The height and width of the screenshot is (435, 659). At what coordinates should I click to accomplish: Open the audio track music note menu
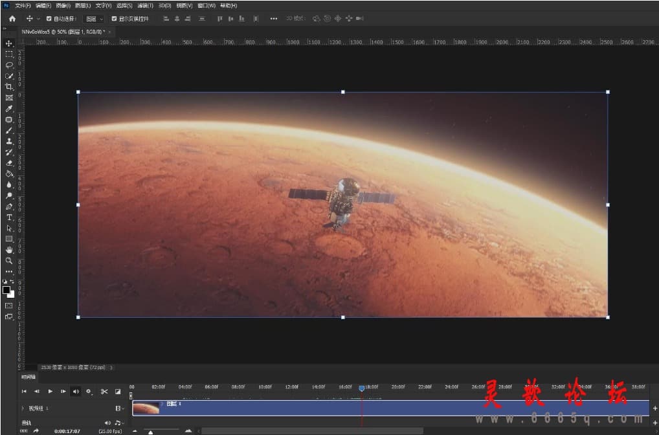119,423
